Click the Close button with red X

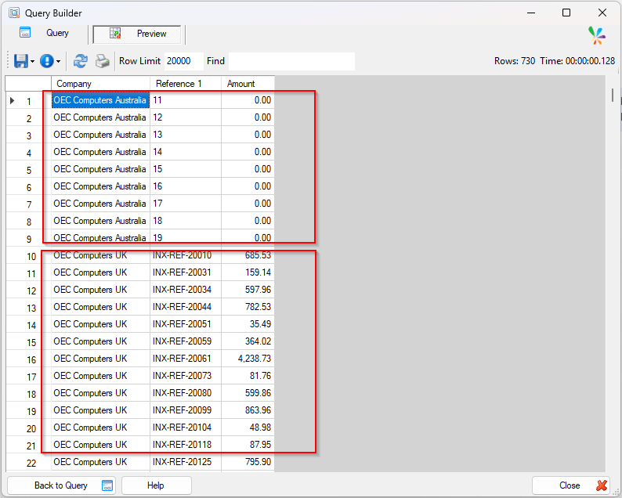pos(570,485)
